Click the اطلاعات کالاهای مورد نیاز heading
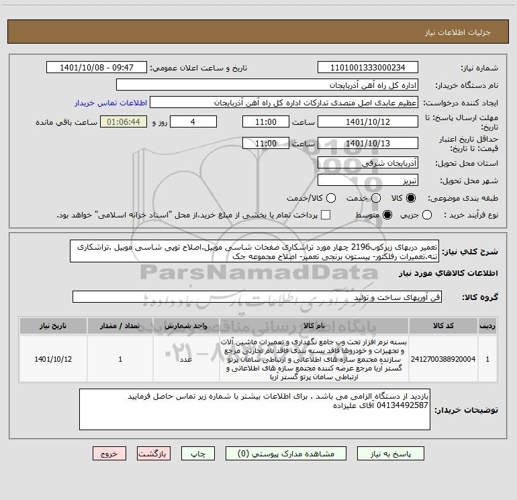The image size is (517, 500). (x=448, y=273)
